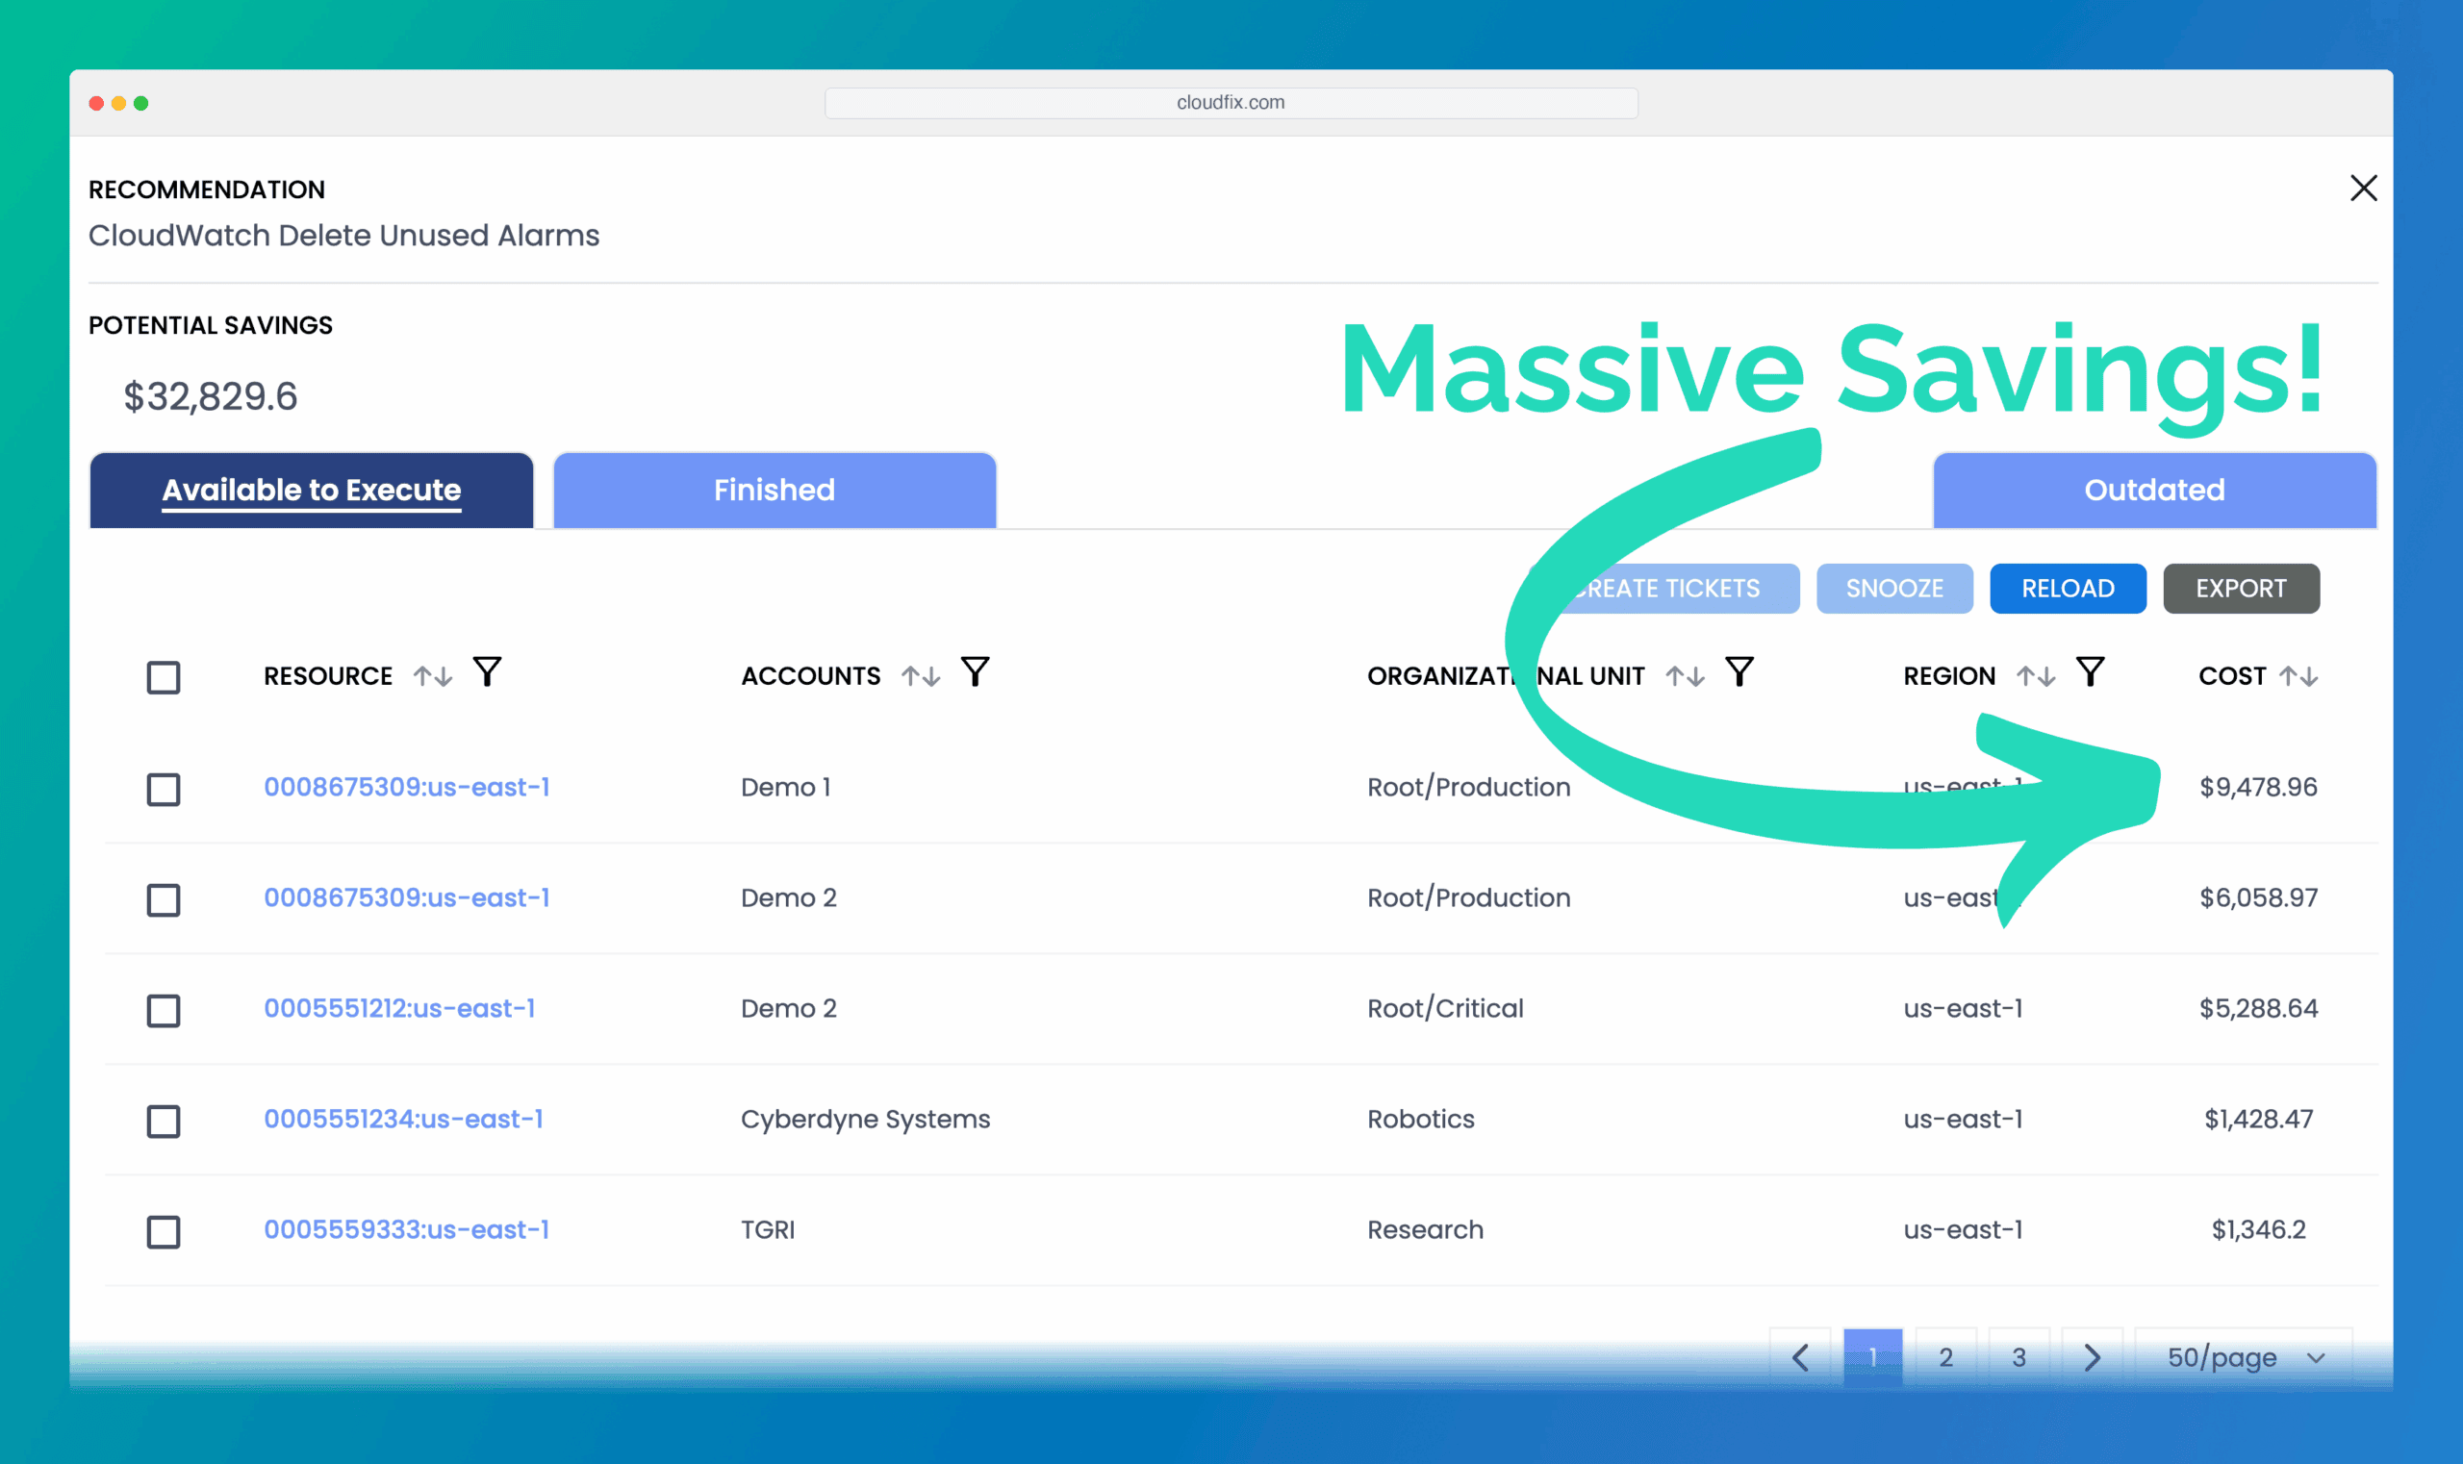Click the Create Tickets button
This screenshot has width=2463, height=1464.
tap(1663, 588)
